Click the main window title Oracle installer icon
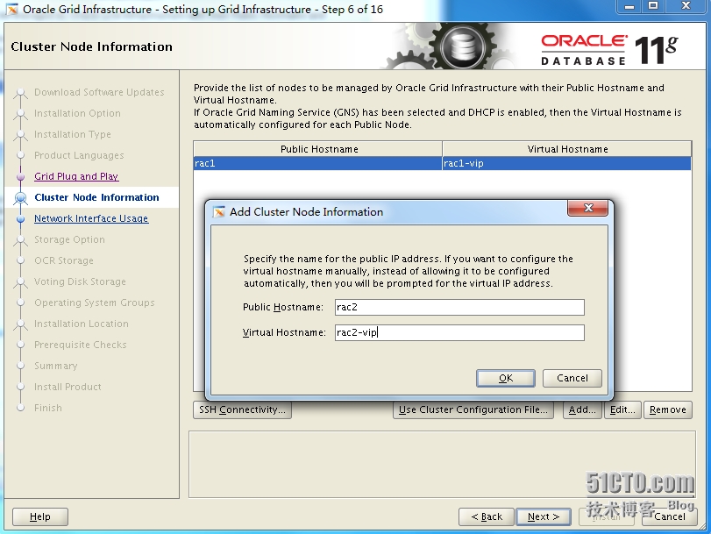 click(x=12, y=9)
